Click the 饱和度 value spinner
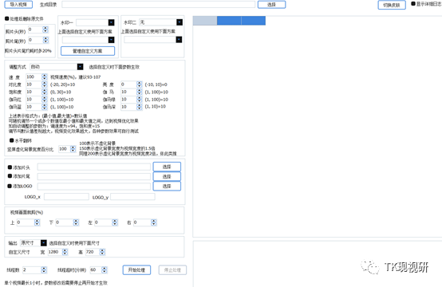Screen dimensions: 442x287 [44, 92]
